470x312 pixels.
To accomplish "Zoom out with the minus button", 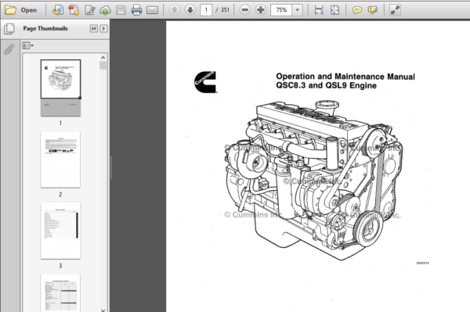I will (x=245, y=10).
